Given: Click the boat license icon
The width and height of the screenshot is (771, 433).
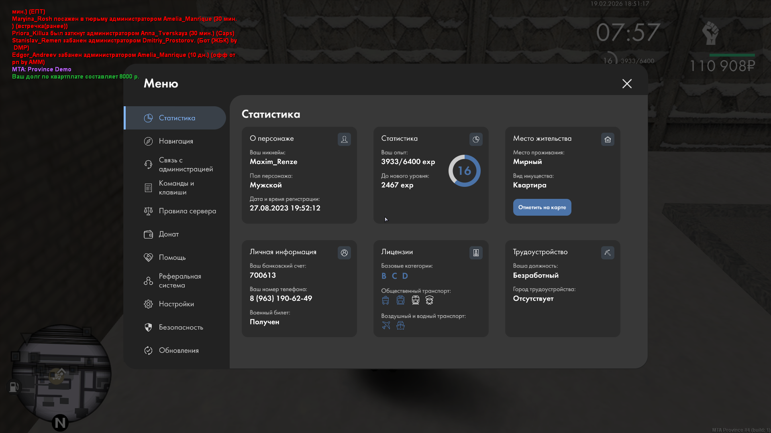Looking at the screenshot, I should [x=400, y=325].
